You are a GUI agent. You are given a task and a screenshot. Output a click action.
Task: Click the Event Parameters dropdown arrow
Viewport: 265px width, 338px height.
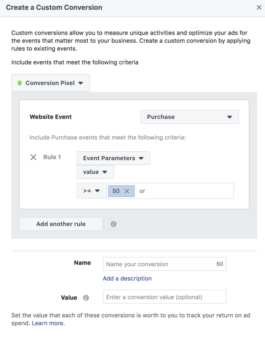(141, 158)
